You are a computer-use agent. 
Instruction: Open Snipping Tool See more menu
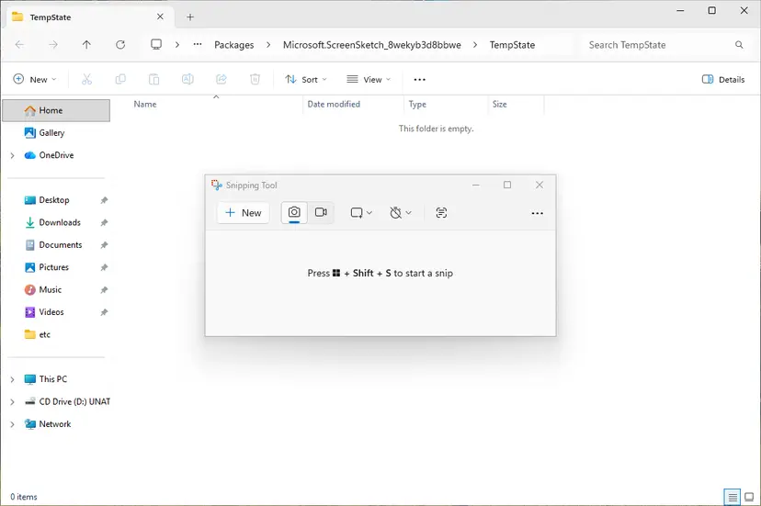point(537,213)
